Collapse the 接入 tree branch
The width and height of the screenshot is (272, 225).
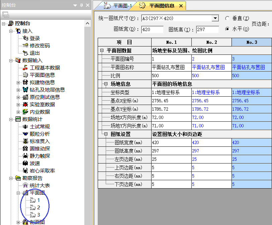coord(11,31)
